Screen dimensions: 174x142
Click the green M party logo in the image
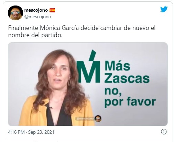pos(89,66)
